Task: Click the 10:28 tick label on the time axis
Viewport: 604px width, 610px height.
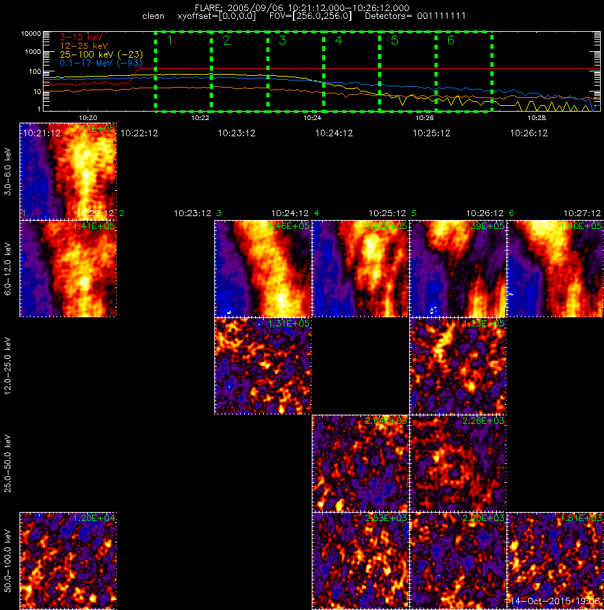Action: [x=536, y=117]
